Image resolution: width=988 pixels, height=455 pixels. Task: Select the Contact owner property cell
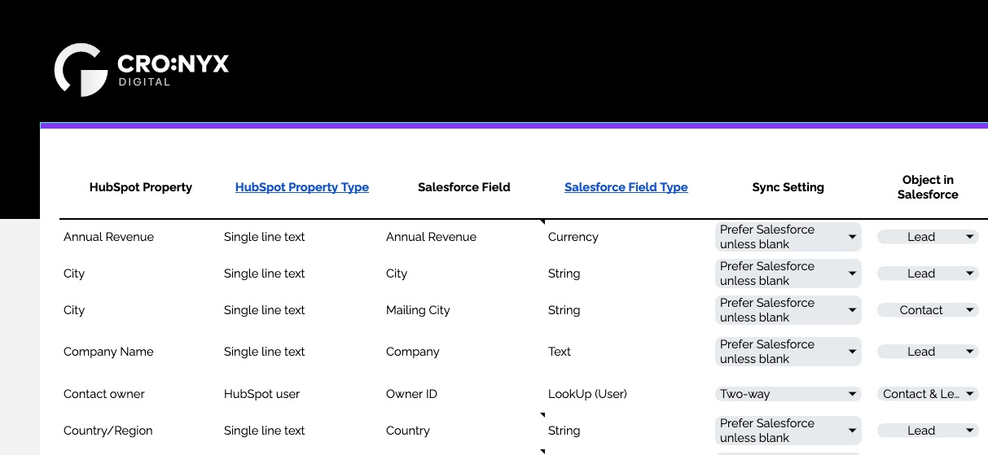103,394
